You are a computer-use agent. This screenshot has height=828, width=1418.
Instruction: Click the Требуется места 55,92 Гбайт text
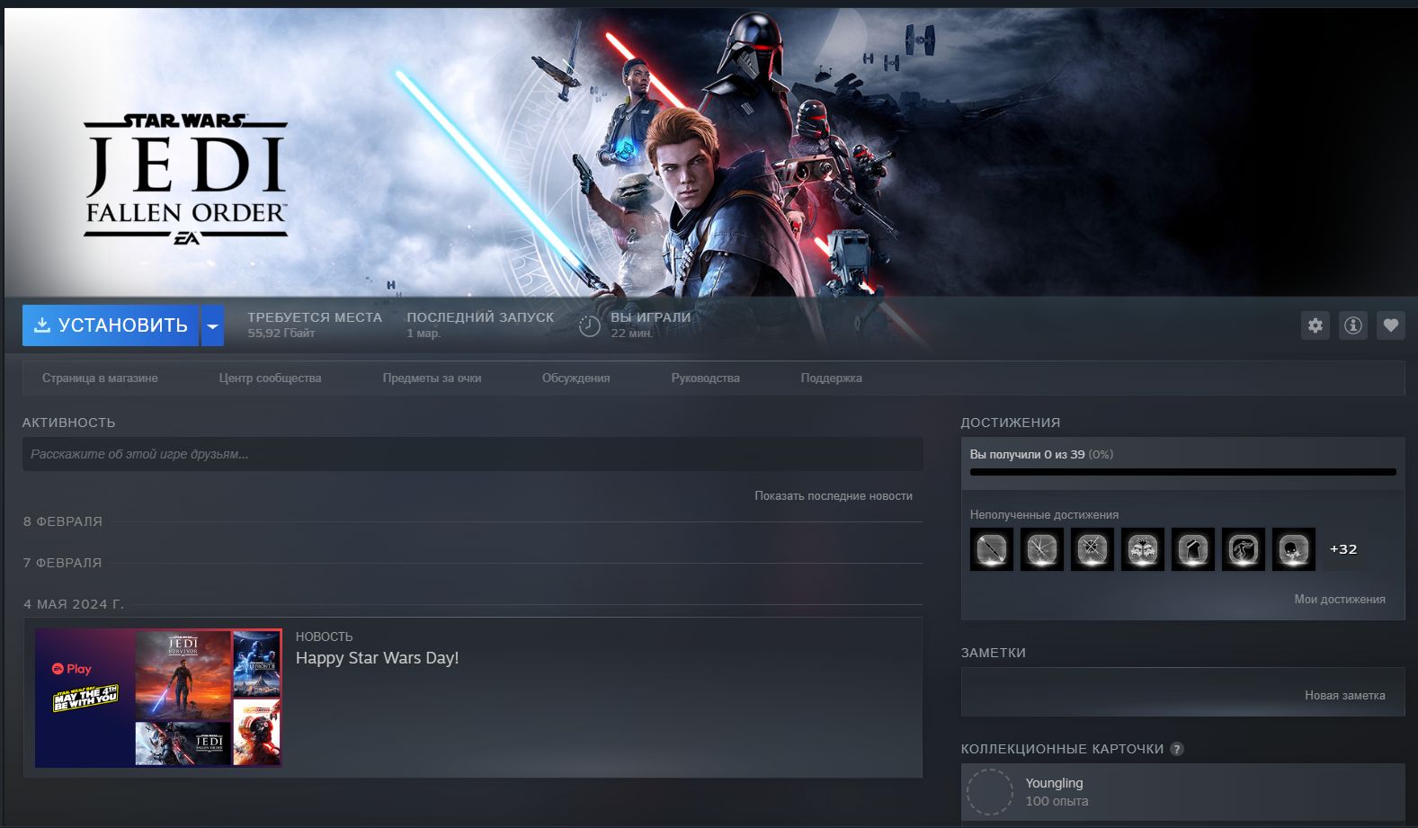315,325
